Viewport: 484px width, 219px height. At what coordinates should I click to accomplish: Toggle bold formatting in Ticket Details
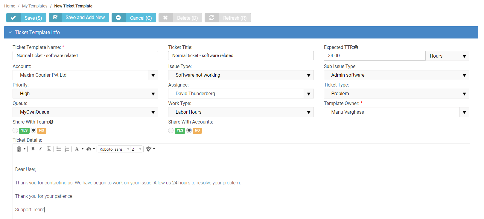(33, 149)
